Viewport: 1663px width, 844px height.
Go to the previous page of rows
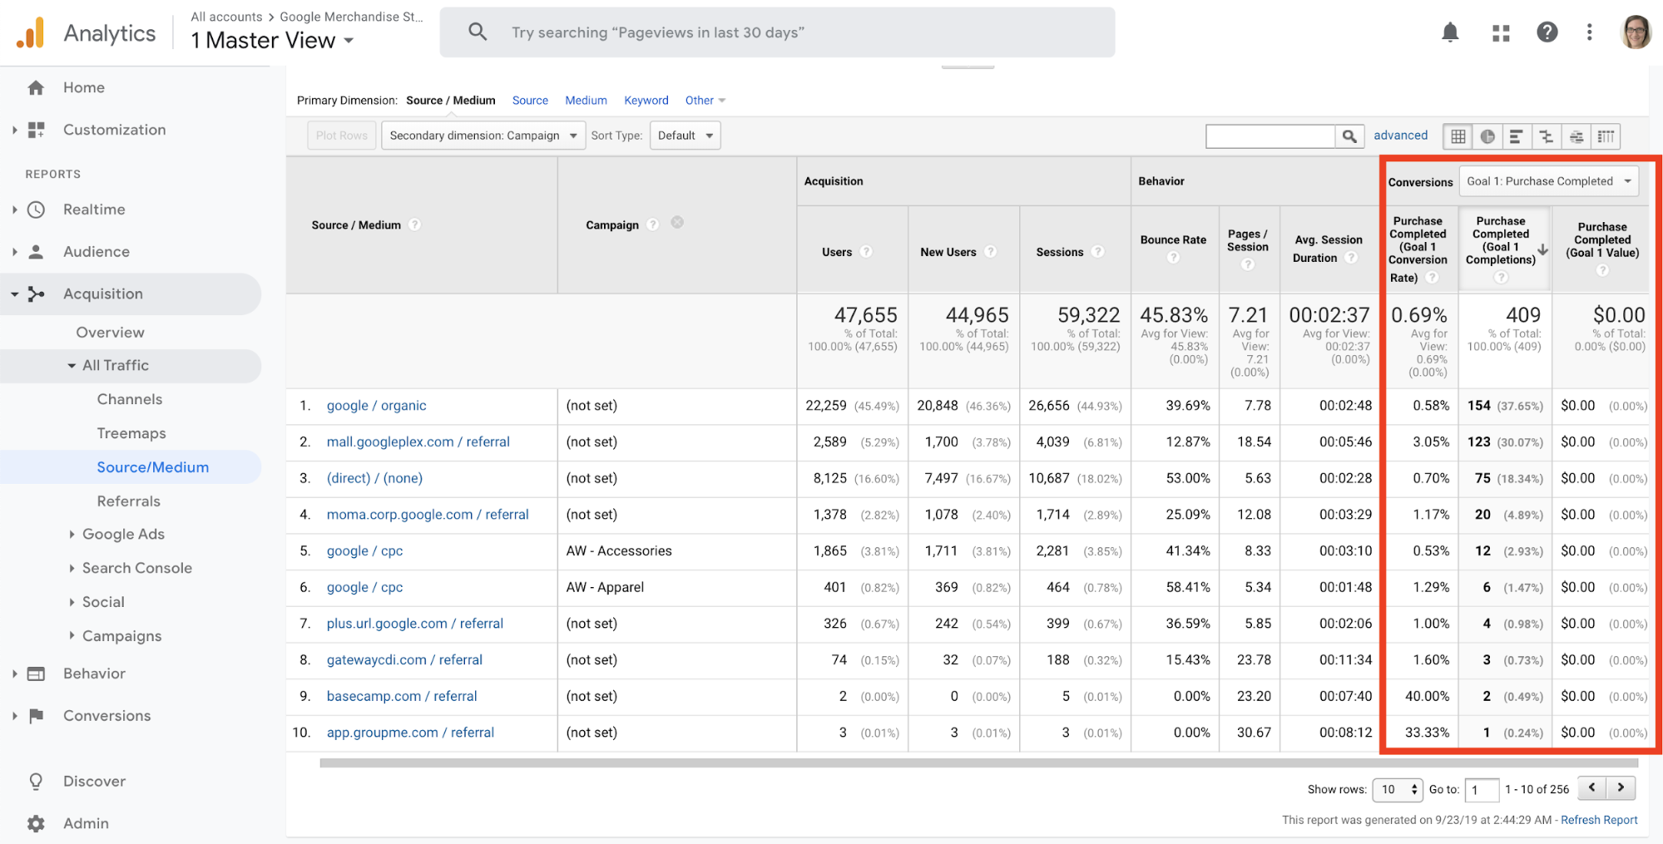(x=1592, y=787)
